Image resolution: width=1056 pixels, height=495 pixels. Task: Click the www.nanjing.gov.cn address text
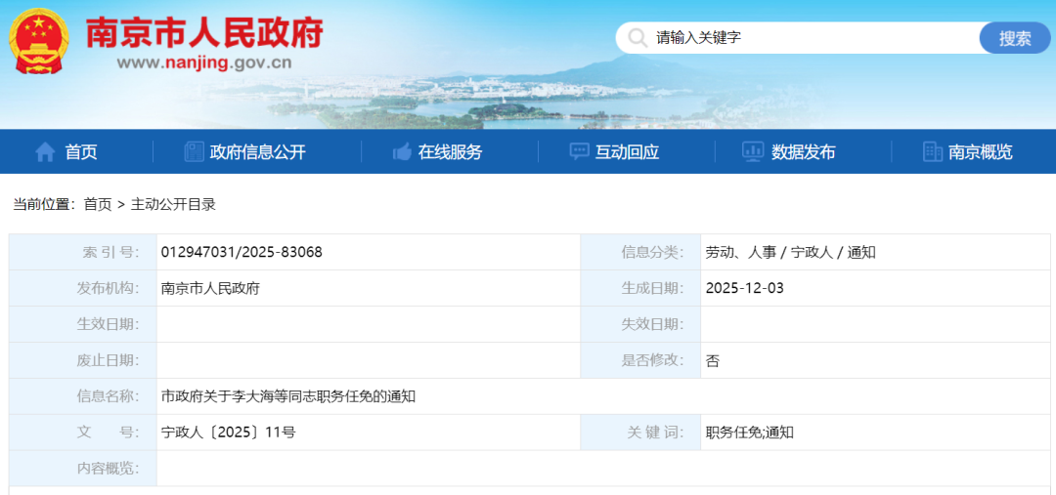click(x=203, y=63)
